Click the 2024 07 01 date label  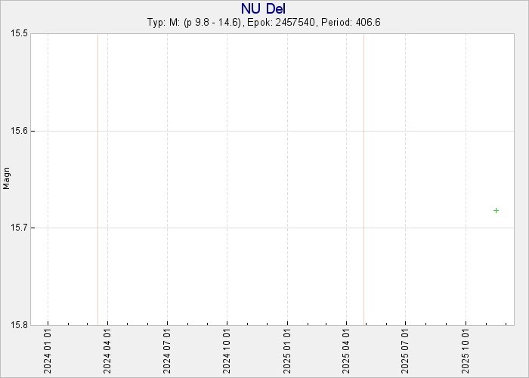(x=168, y=350)
